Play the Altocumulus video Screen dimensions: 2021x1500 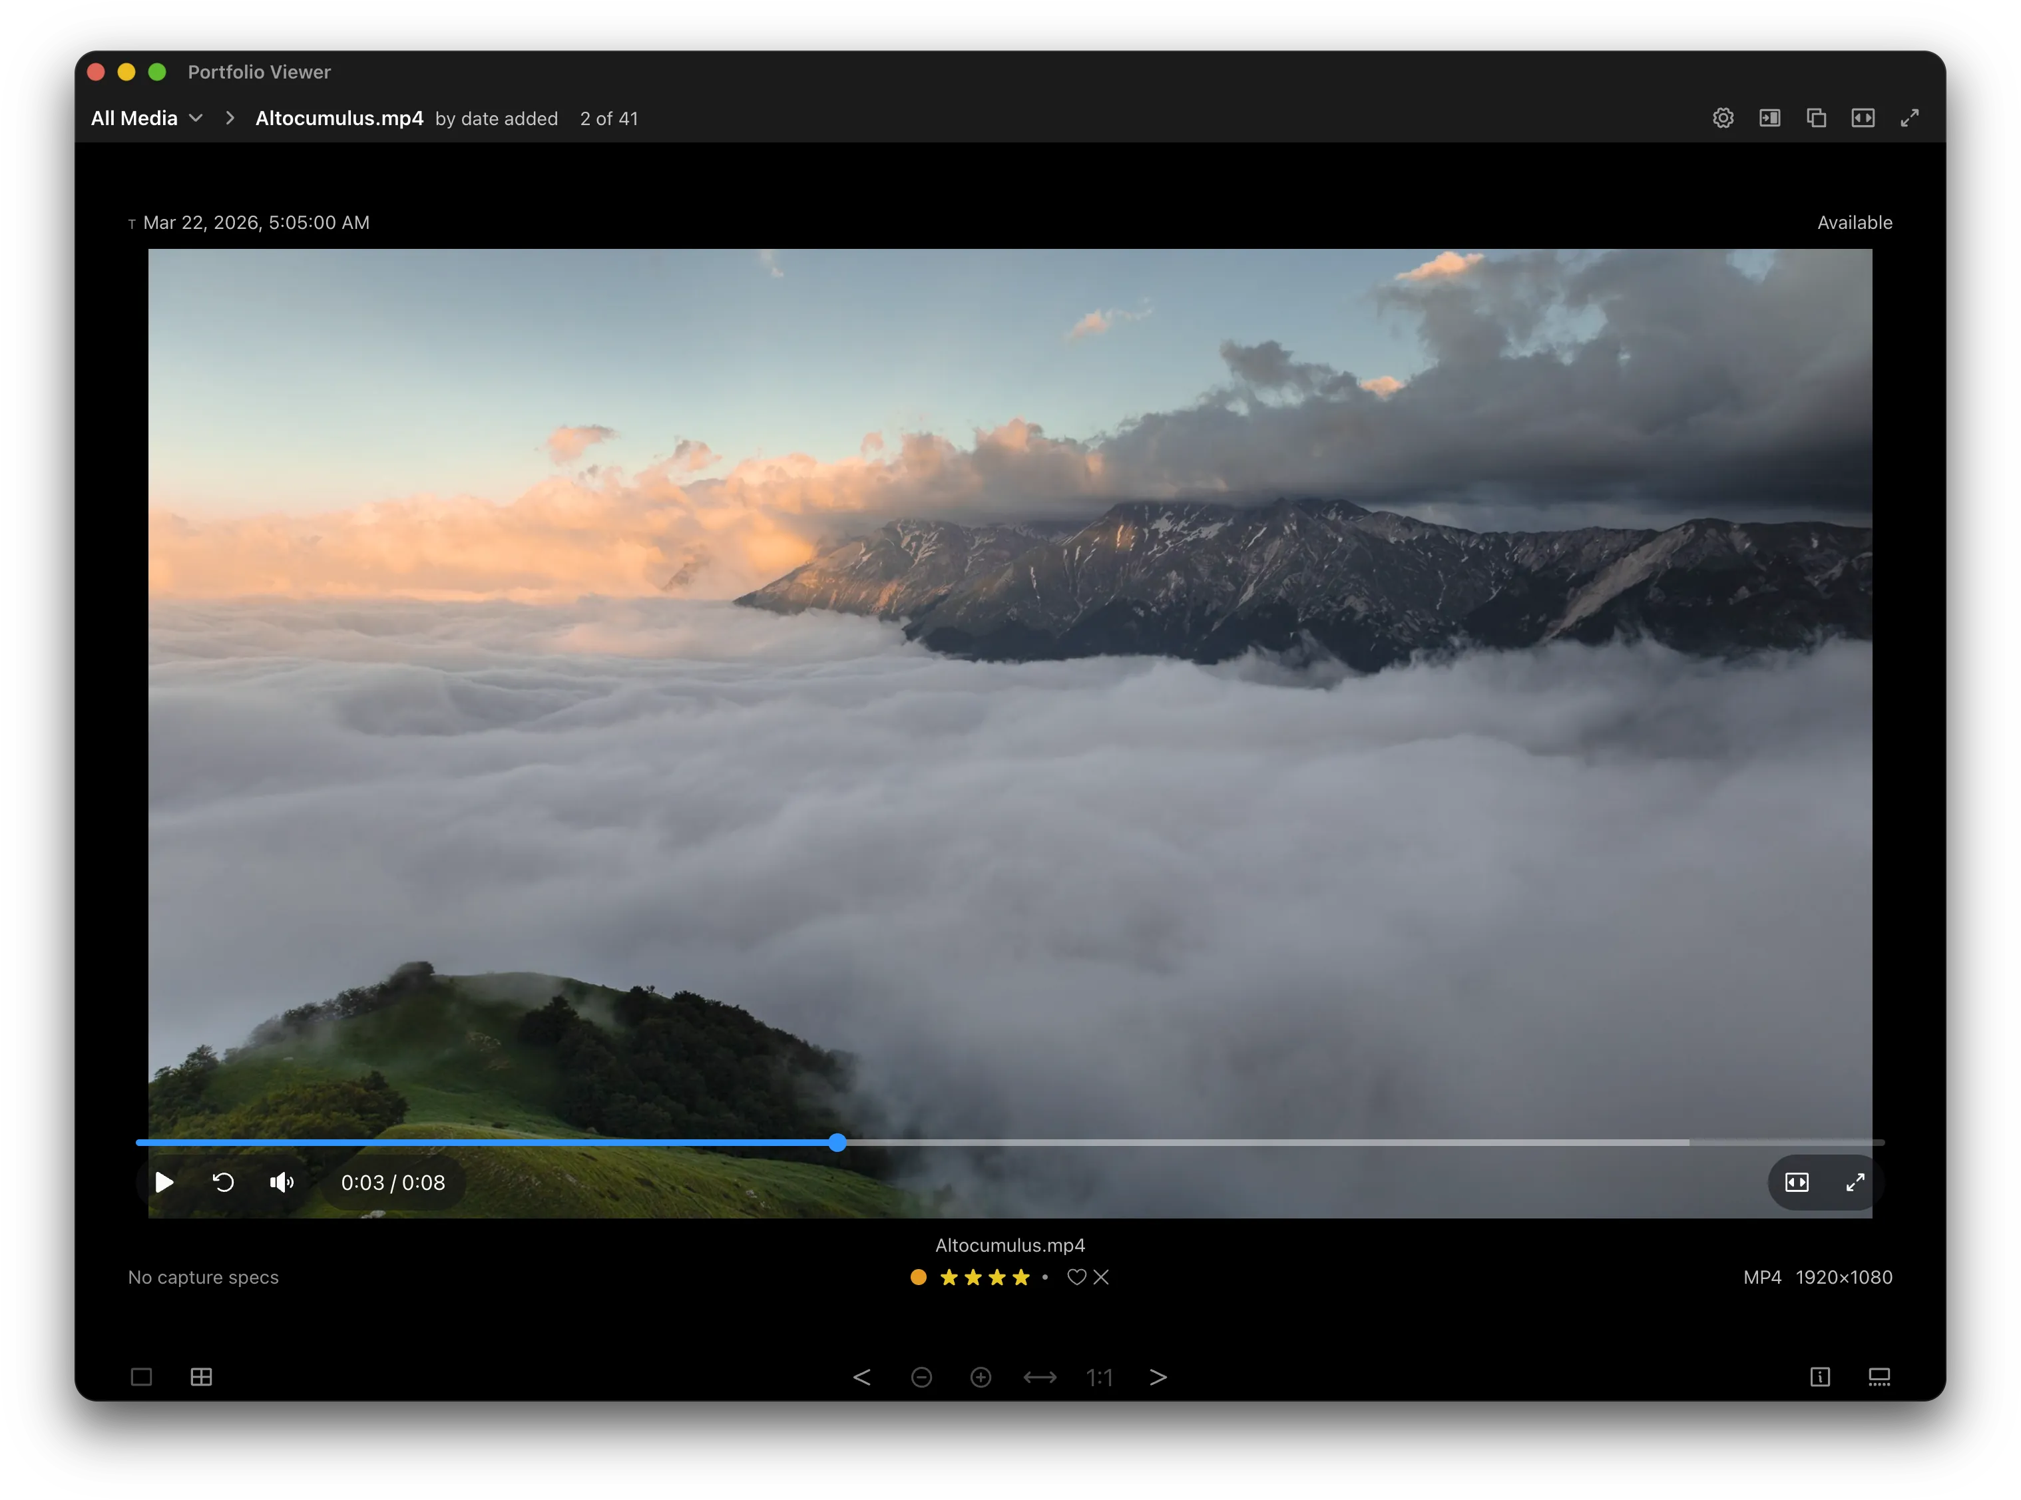[x=164, y=1182]
